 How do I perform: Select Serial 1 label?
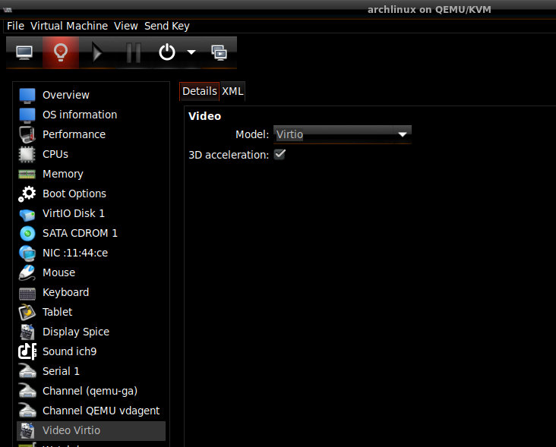61,372
